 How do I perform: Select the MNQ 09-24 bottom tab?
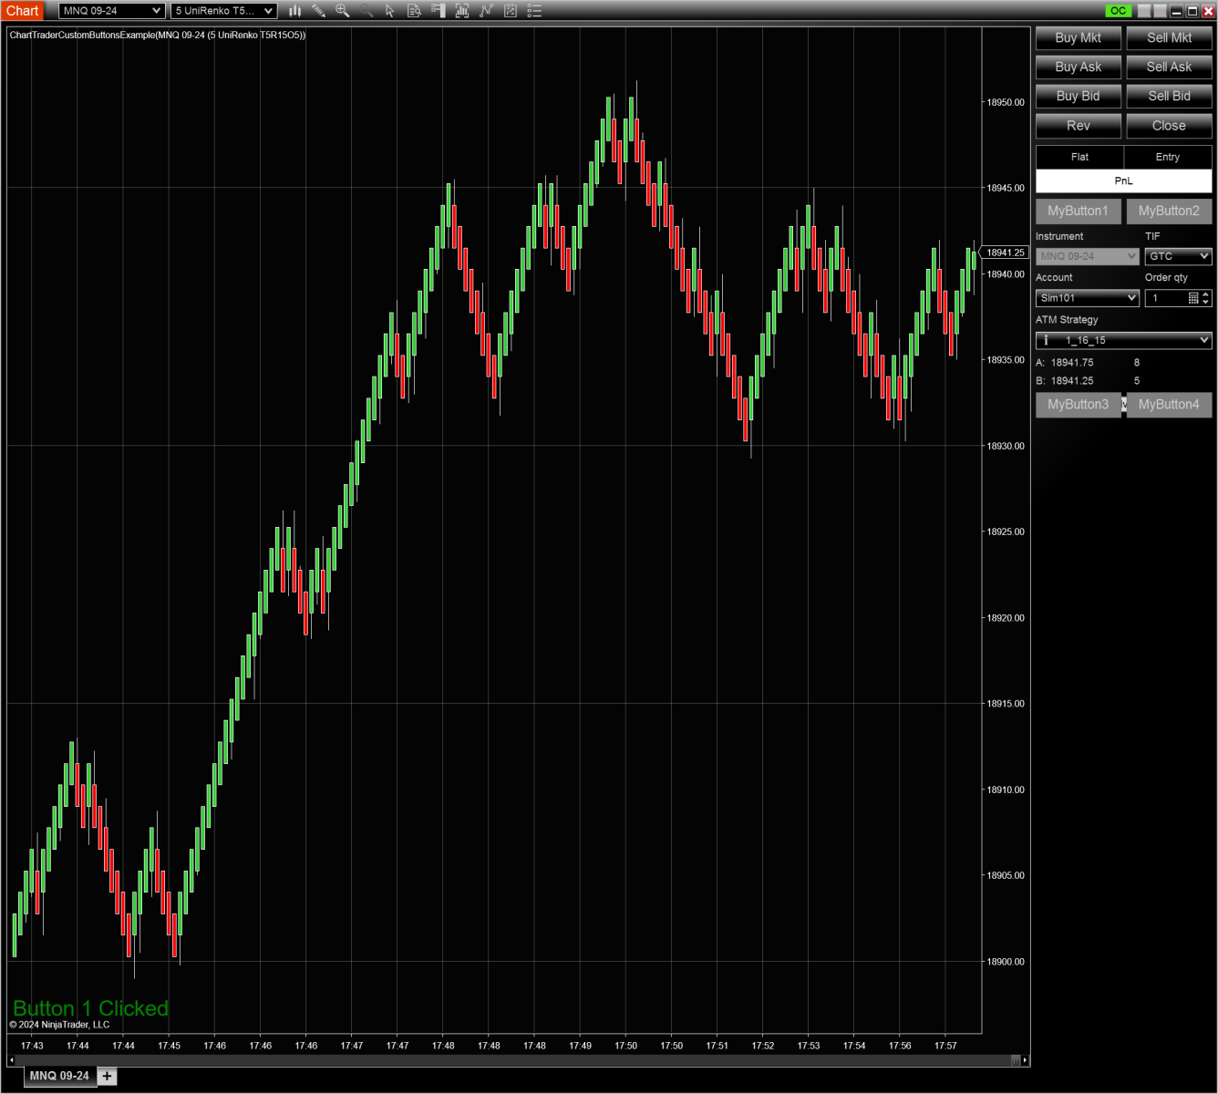(59, 1077)
